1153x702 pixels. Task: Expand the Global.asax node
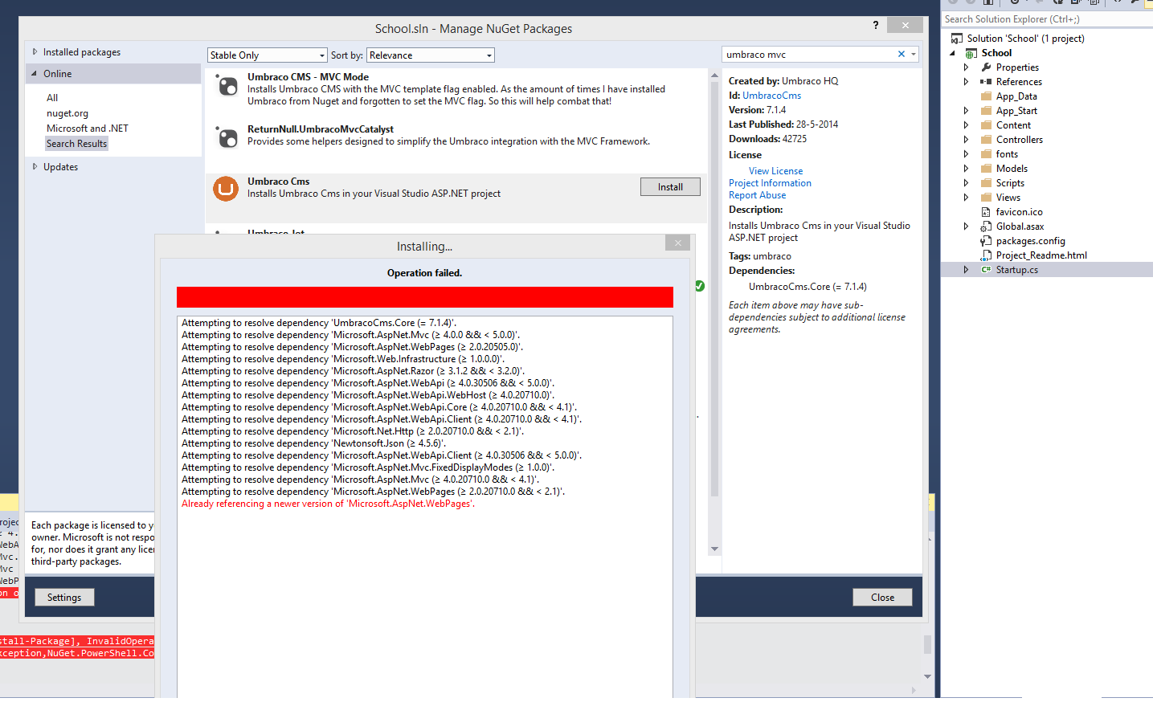967,227
